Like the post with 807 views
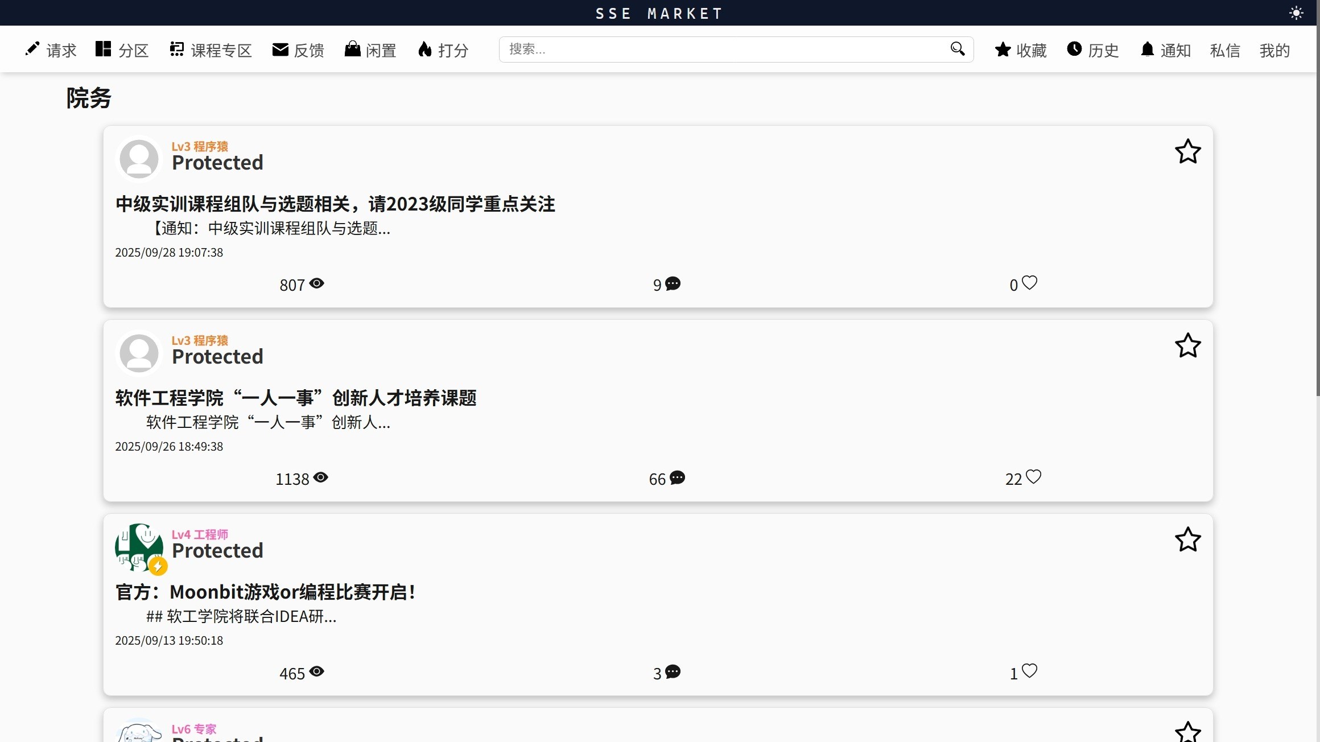This screenshot has width=1320, height=742. coord(1029,283)
